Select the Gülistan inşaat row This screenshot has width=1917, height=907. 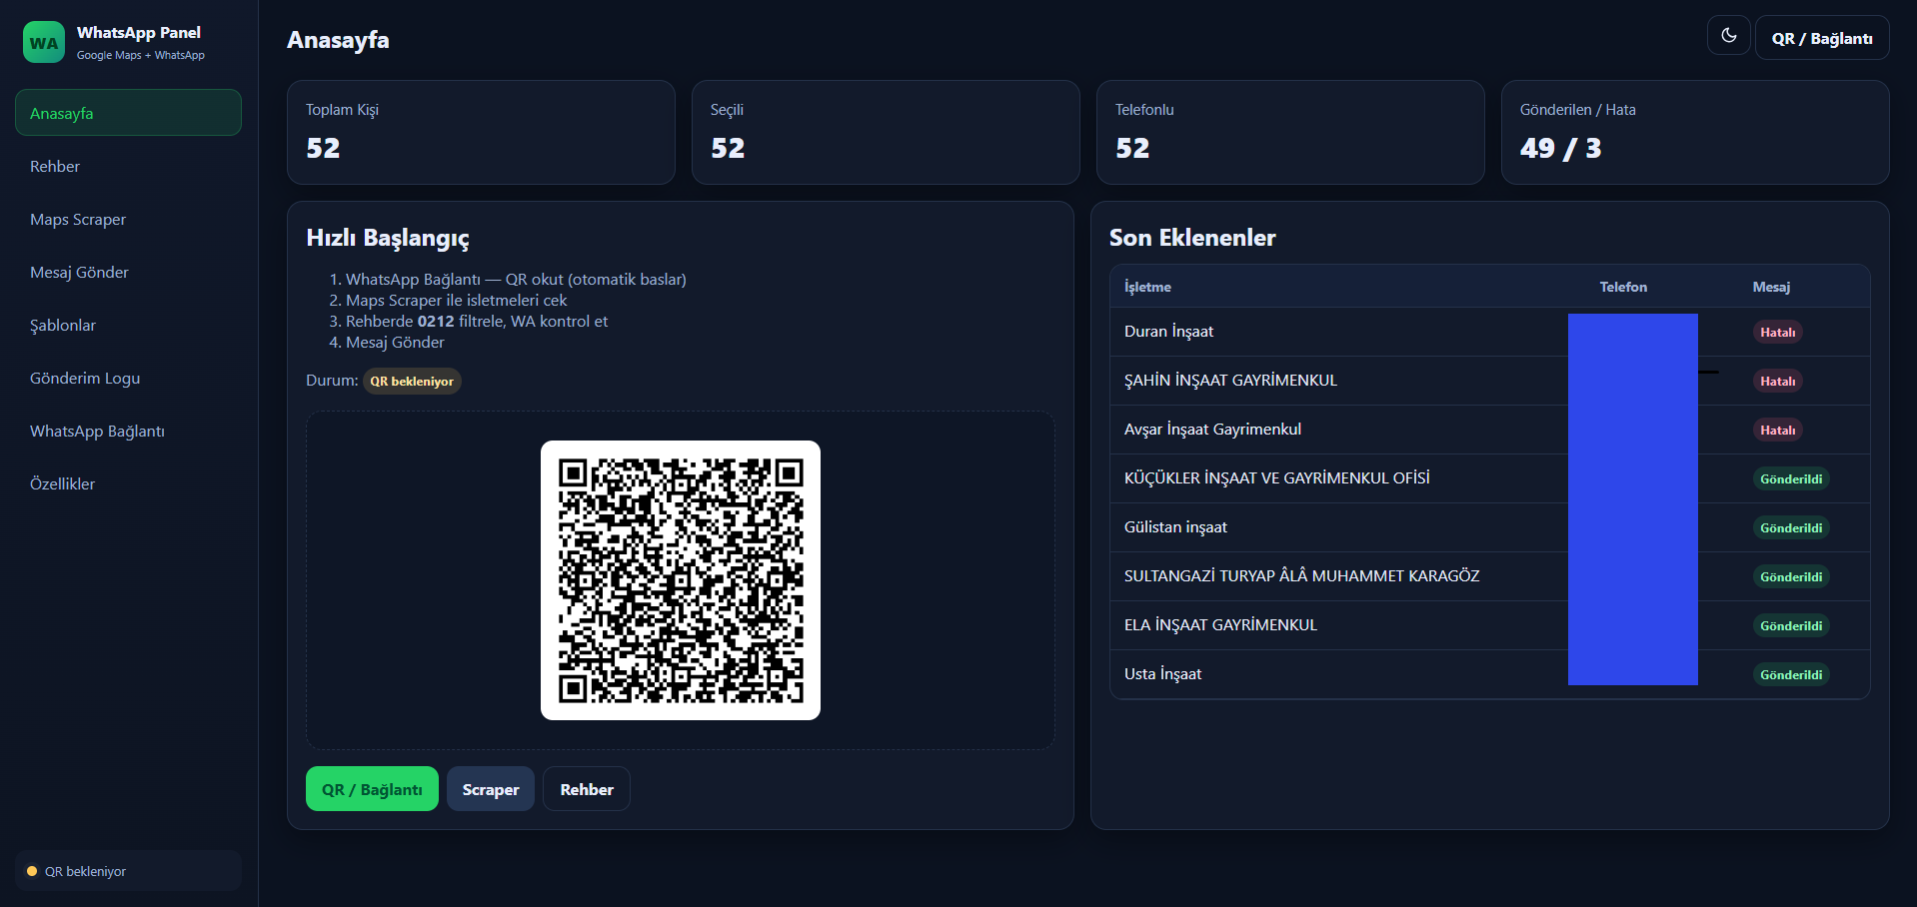pyautogui.click(x=1489, y=527)
